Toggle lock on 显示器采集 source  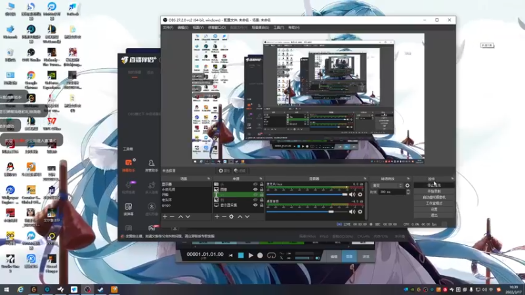click(x=261, y=205)
